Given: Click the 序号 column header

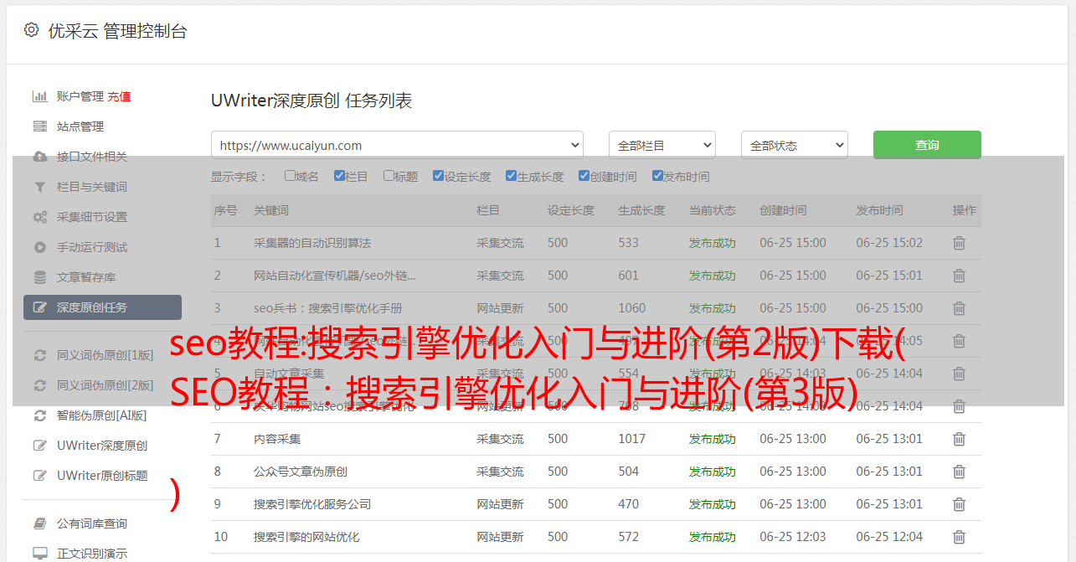Looking at the screenshot, I should (226, 210).
